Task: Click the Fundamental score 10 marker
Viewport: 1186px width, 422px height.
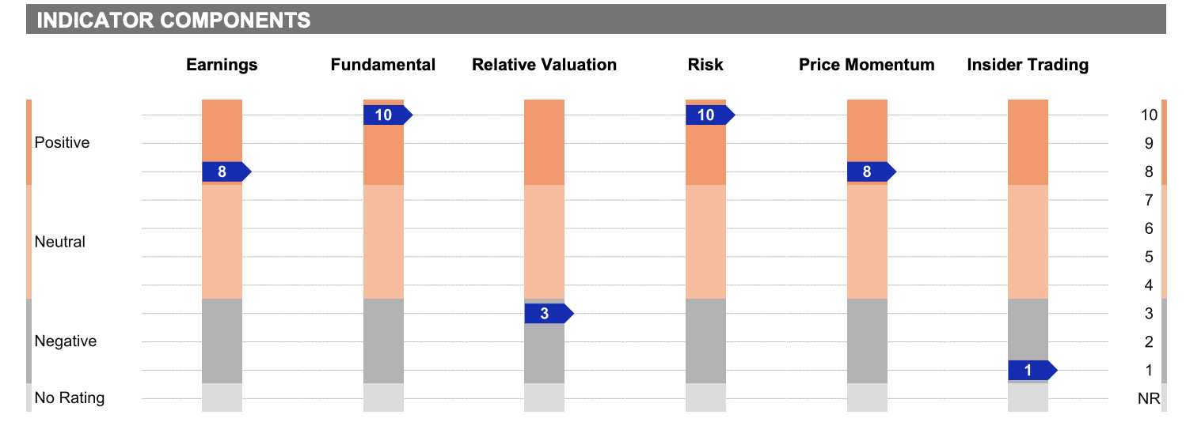Action: tap(388, 115)
